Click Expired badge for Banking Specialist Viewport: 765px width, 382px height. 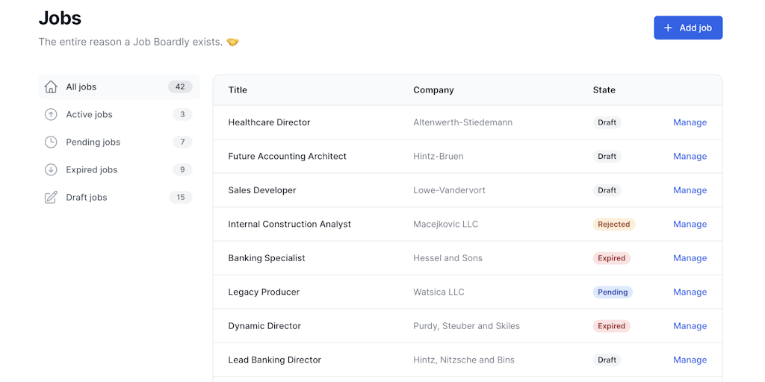pos(612,258)
